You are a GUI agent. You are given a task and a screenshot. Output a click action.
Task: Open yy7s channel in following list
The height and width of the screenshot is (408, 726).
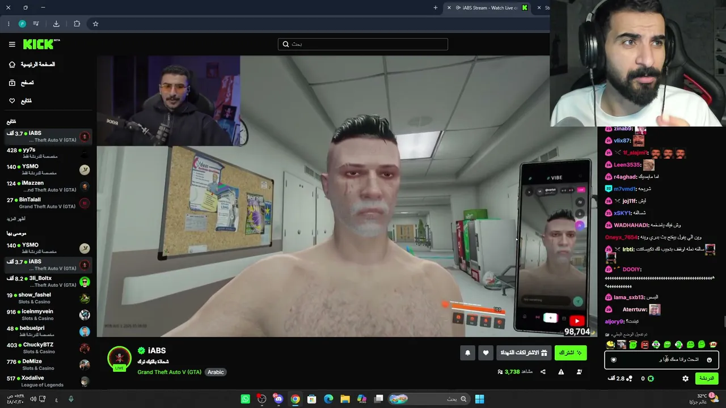(48, 153)
